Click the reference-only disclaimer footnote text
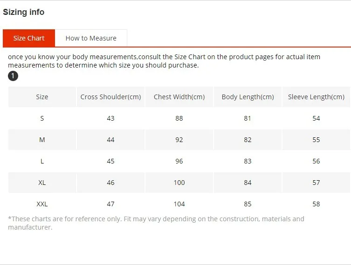Image resolution: width=351 pixels, height=265 pixels. tap(156, 223)
